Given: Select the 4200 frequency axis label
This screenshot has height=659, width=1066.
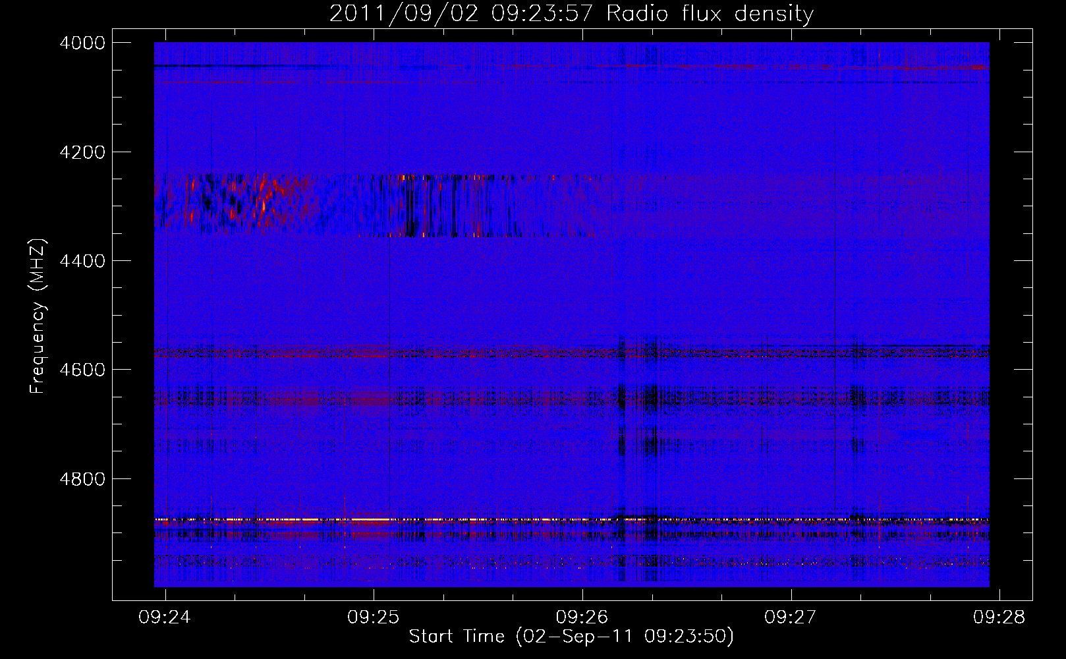Looking at the screenshot, I should point(82,152).
